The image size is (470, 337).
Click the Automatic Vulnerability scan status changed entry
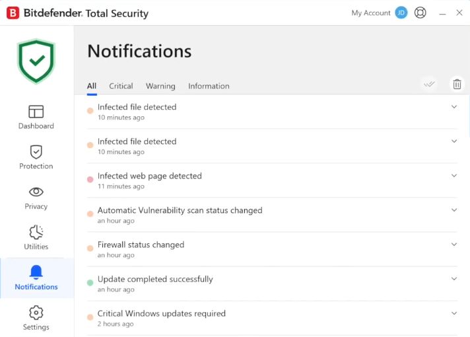coord(180,211)
